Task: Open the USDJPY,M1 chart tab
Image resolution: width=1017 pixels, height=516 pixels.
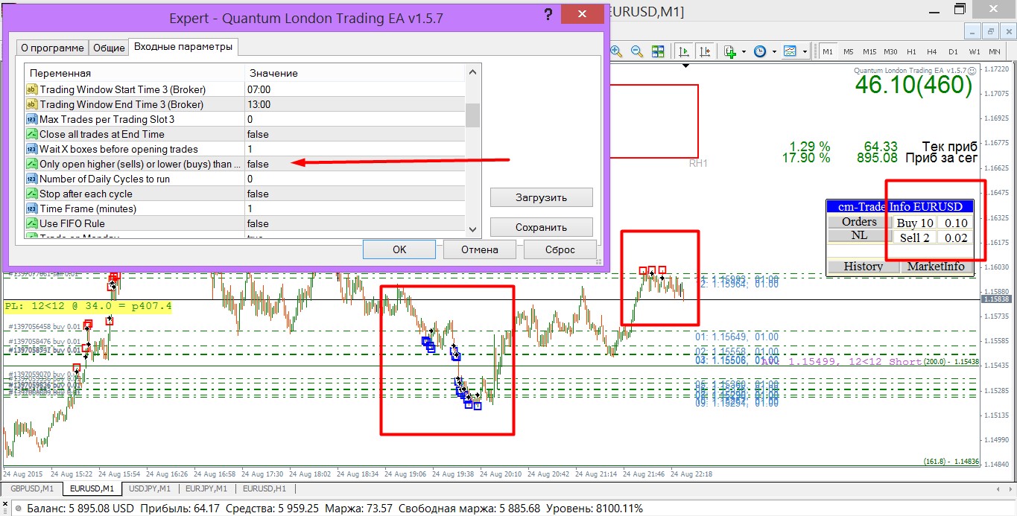Action: [x=150, y=488]
